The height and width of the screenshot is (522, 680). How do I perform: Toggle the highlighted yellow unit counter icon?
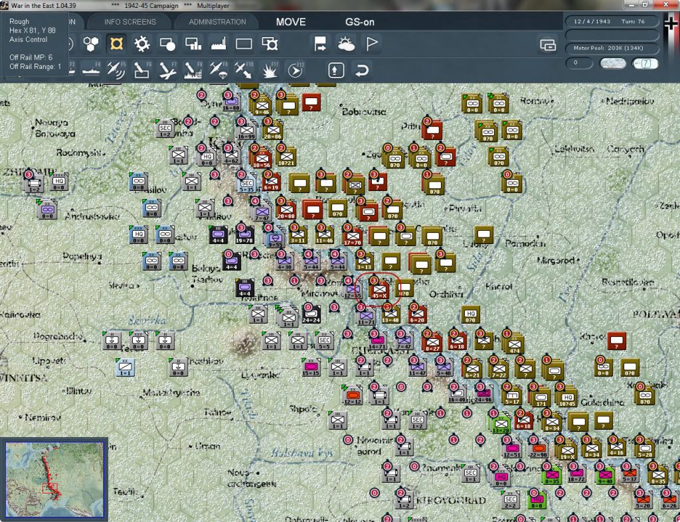[116, 44]
